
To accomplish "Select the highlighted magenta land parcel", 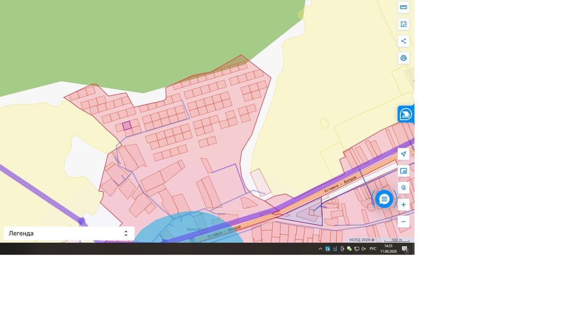I will pos(127,126).
